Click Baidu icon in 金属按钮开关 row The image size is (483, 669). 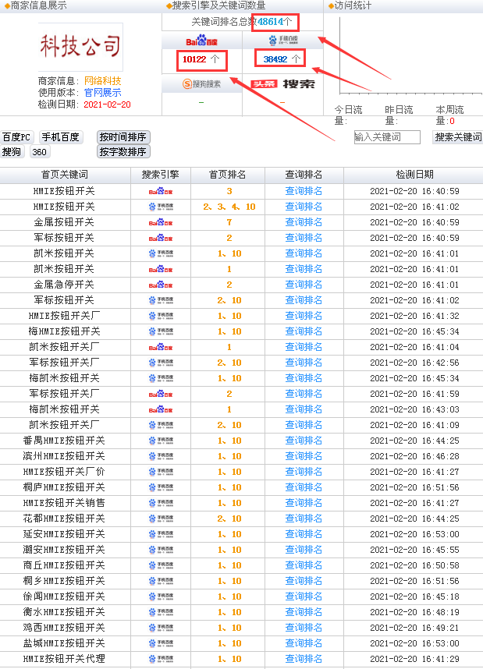161,222
